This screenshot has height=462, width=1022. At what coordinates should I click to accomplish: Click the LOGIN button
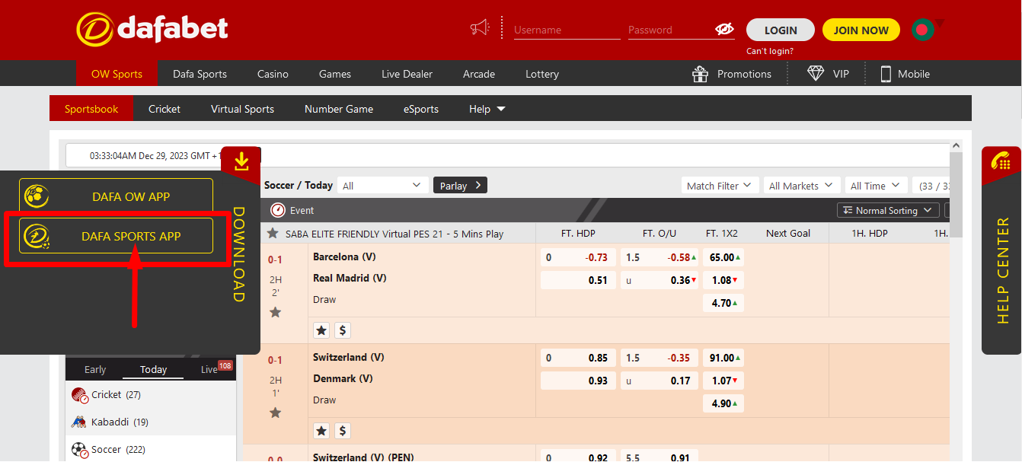[x=781, y=30]
